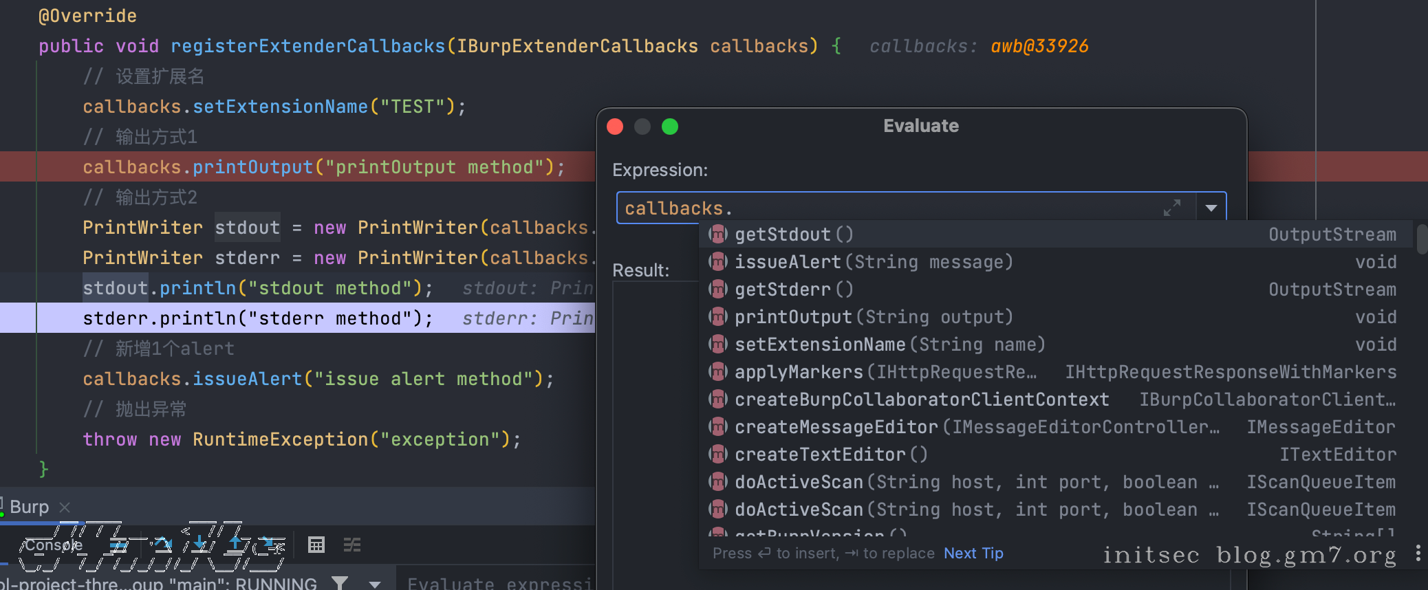Click the Step Over debugger icon
1428x590 pixels.
point(163,545)
